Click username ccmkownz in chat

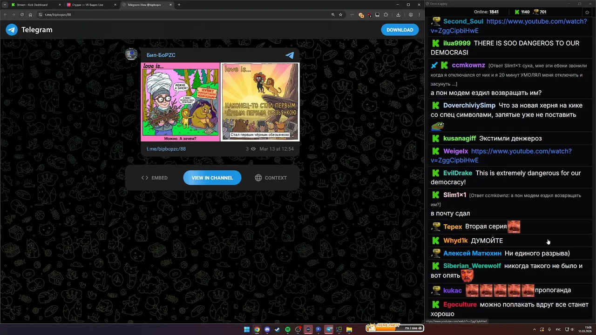469,65
